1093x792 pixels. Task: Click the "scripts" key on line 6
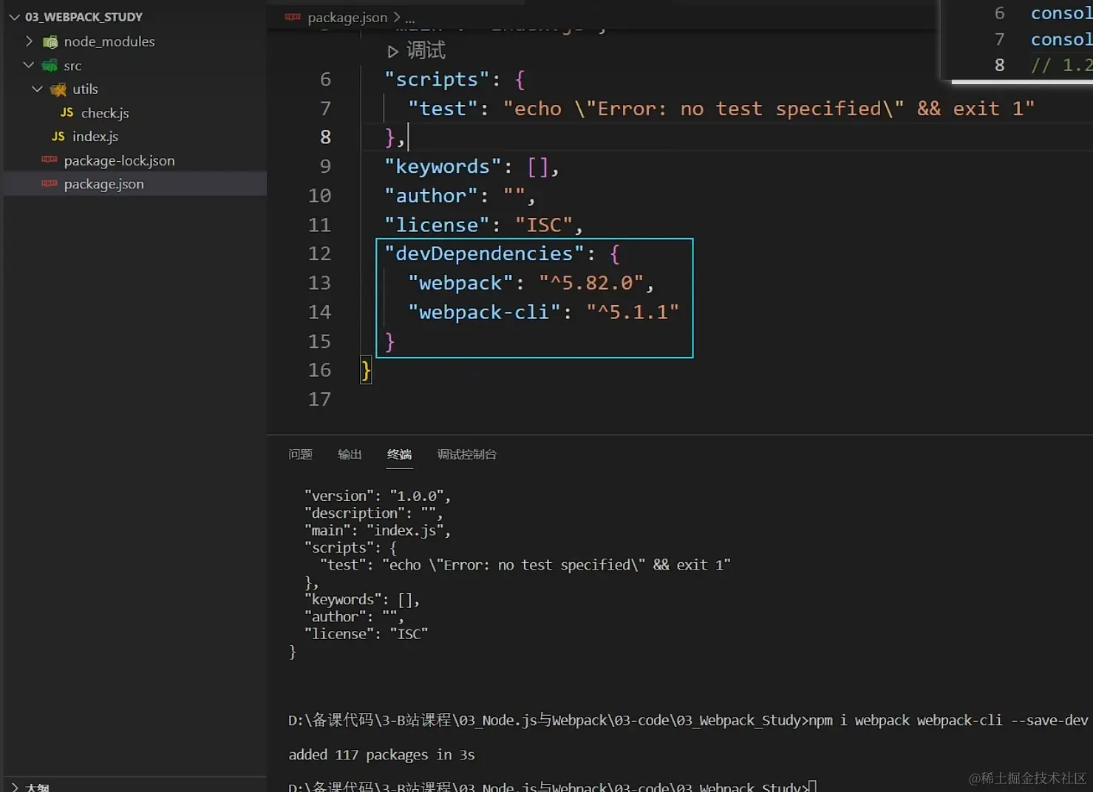click(x=437, y=79)
